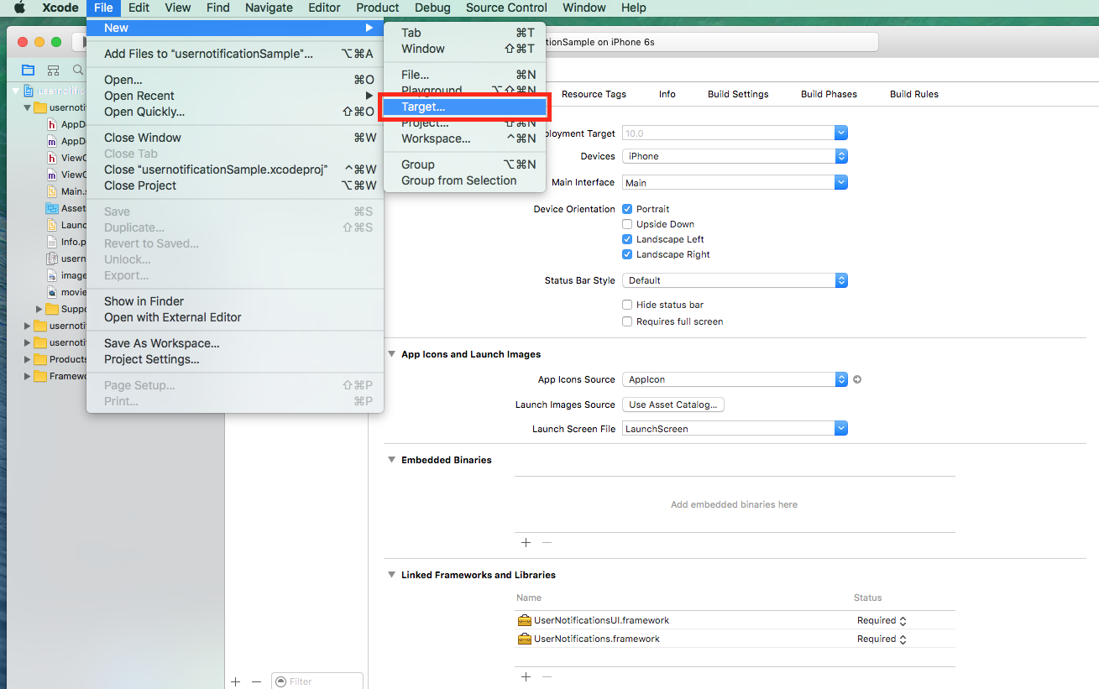The width and height of the screenshot is (1099, 689).
Task: Choose Project Settings… menu item
Action: click(x=235, y=359)
